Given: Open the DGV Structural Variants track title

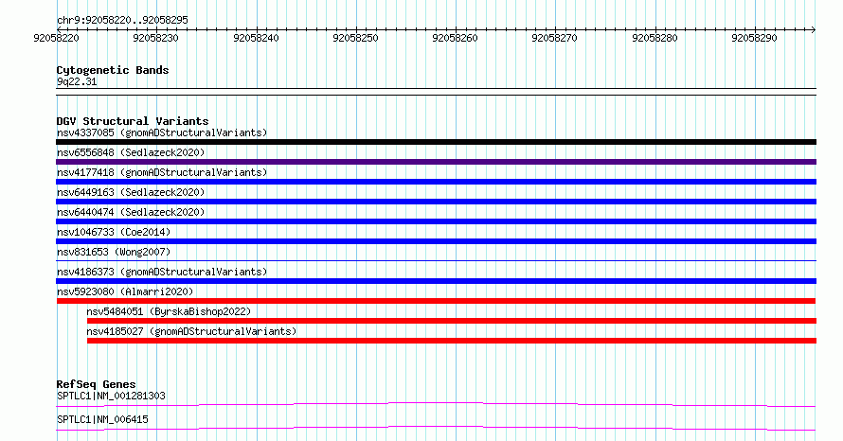Looking at the screenshot, I should coord(133,121).
